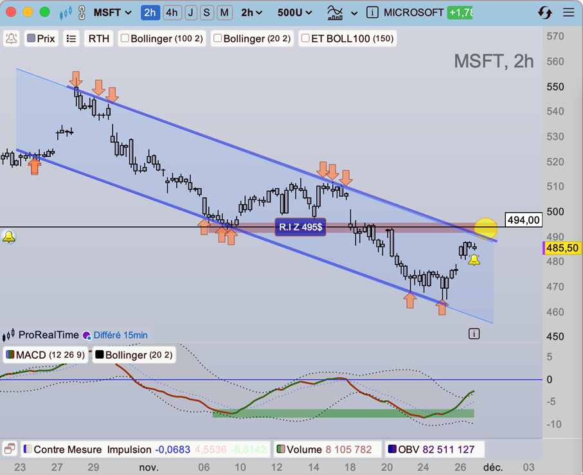
Task: Switch to the 4h timeframe tab
Action: [x=172, y=13]
